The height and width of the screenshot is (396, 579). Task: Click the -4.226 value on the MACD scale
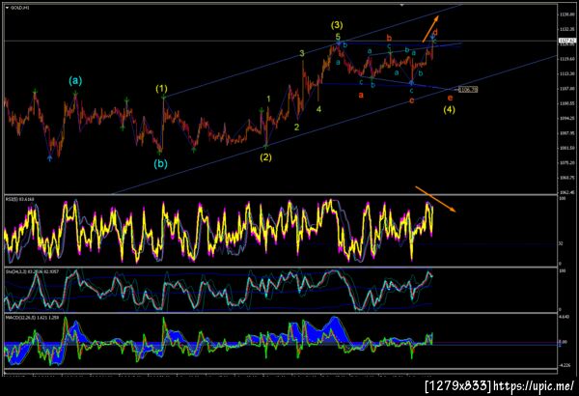565,365
